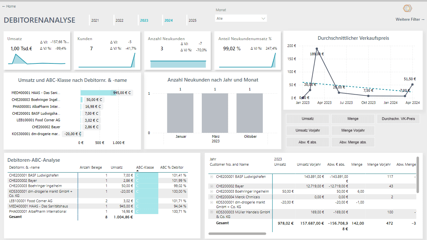This screenshot has height=240, width=427.
Task: Click the Menge measure button
Action: tap(353, 119)
